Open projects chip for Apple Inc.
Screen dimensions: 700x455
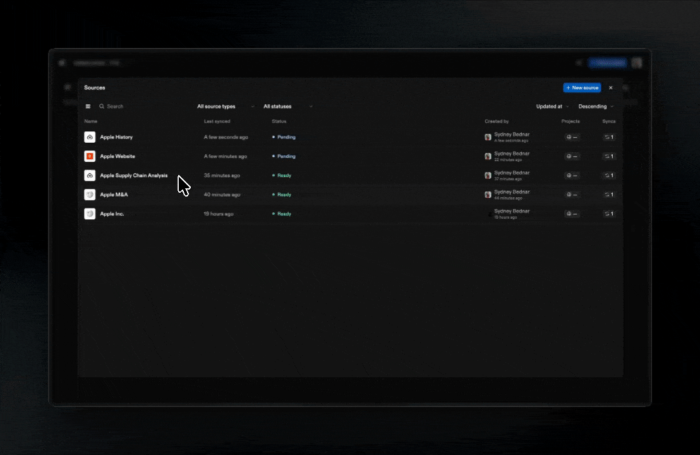click(572, 214)
